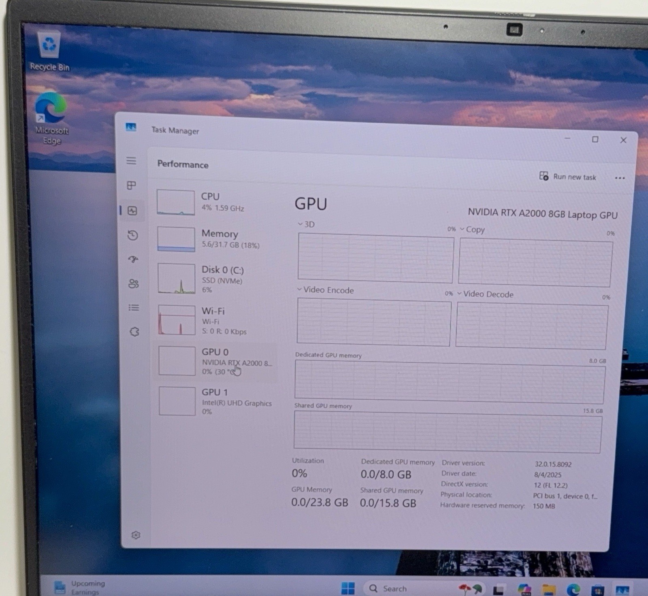Screen dimensions: 648x596
Task: Open Microsoft Edge from the taskbar
Action: point(573,590)
